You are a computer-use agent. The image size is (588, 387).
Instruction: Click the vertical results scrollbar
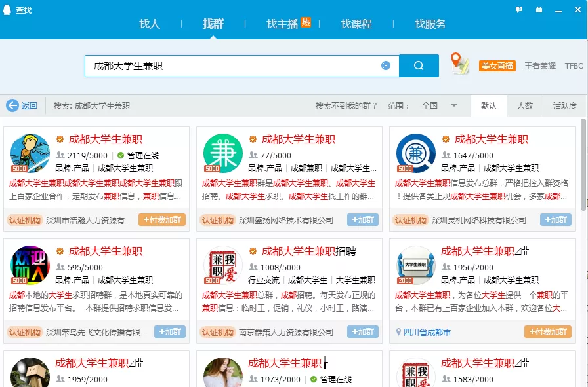(583, 164)
